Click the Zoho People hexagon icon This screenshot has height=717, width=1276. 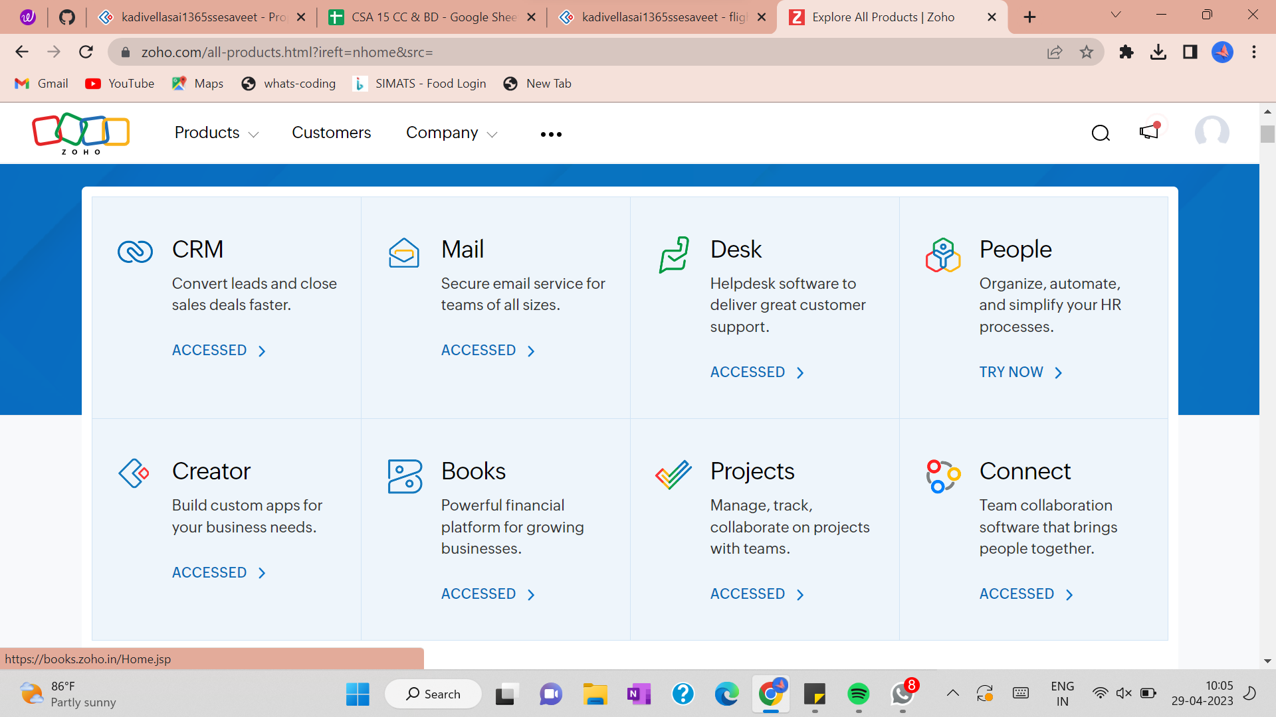click(943, 254)
